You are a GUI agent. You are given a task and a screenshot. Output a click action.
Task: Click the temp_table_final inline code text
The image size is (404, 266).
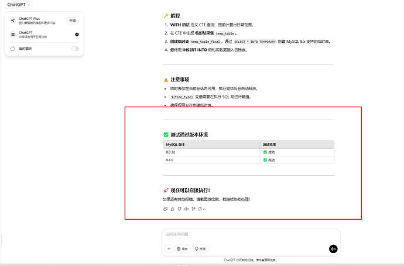206,42
